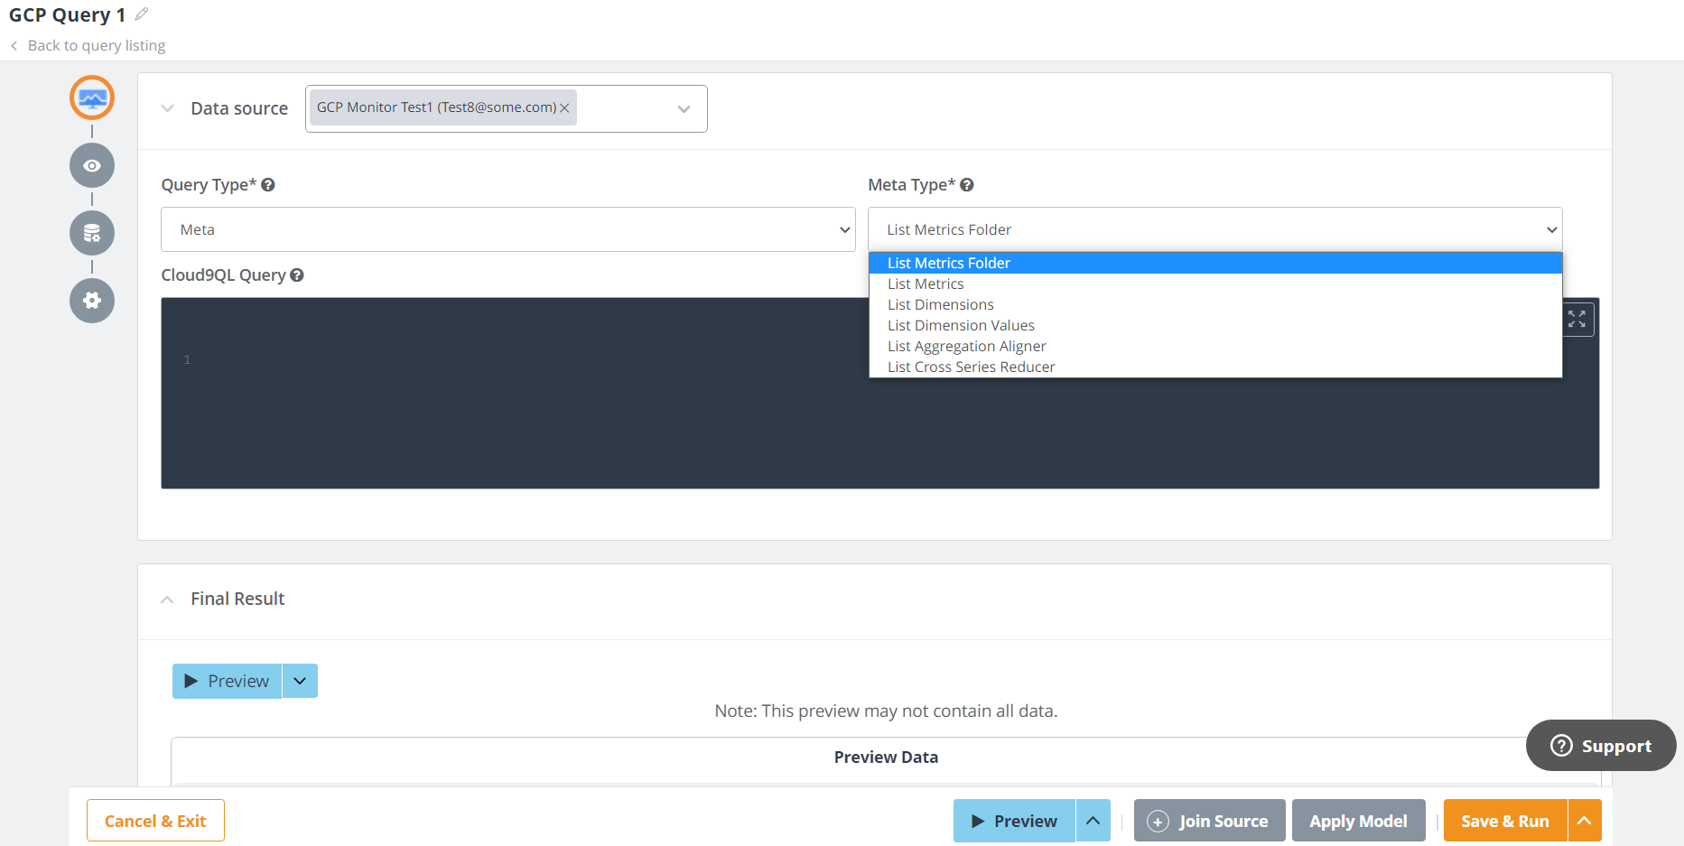Open the Query Type dropdown

click(x=507, y=229)
